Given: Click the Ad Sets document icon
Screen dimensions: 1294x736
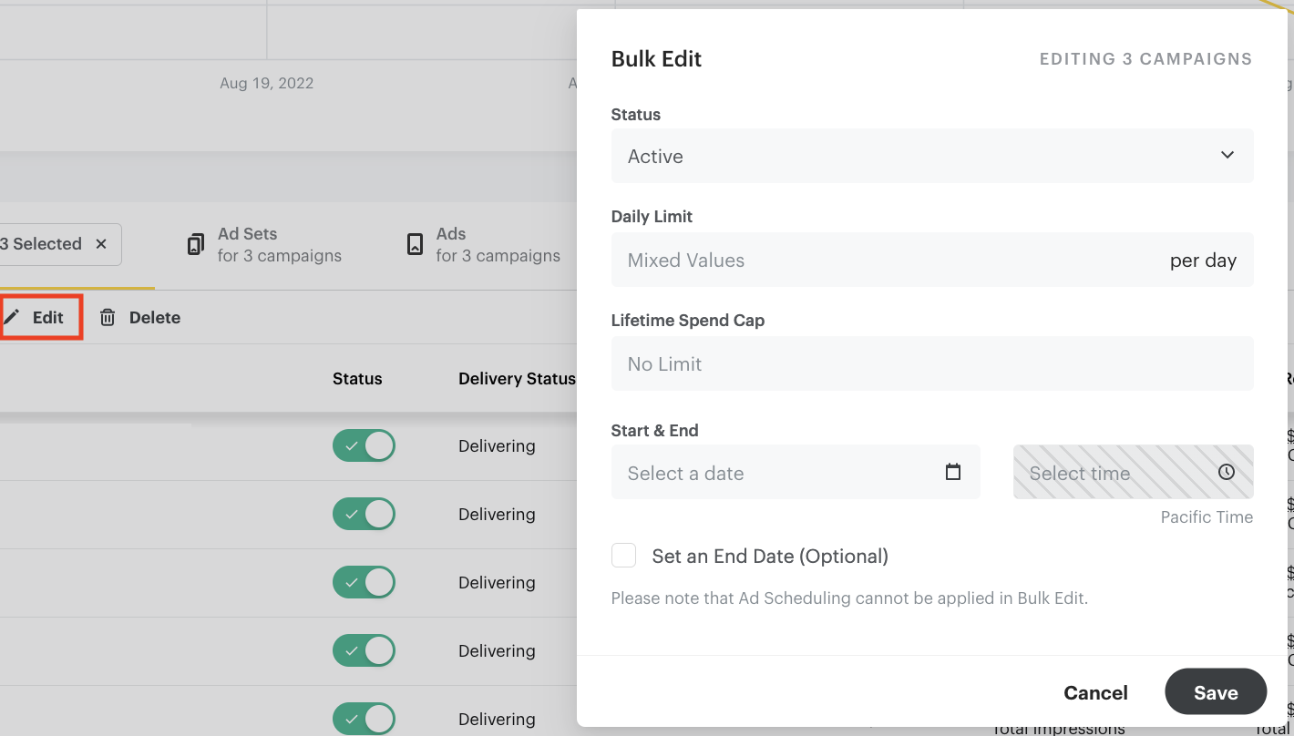Looking at the screenshot, I should (195, 244).
